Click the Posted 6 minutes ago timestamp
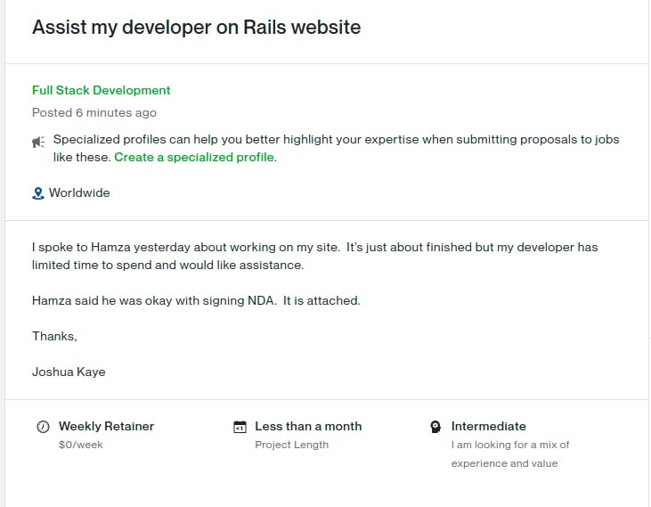 click(x=94, y=112)
